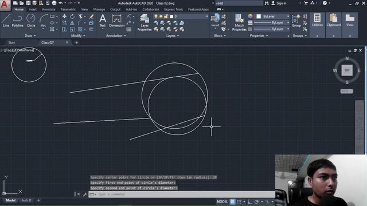Select the Polyline tool
Viewport: 367px width, 206px height.
[x=18, y=21]
